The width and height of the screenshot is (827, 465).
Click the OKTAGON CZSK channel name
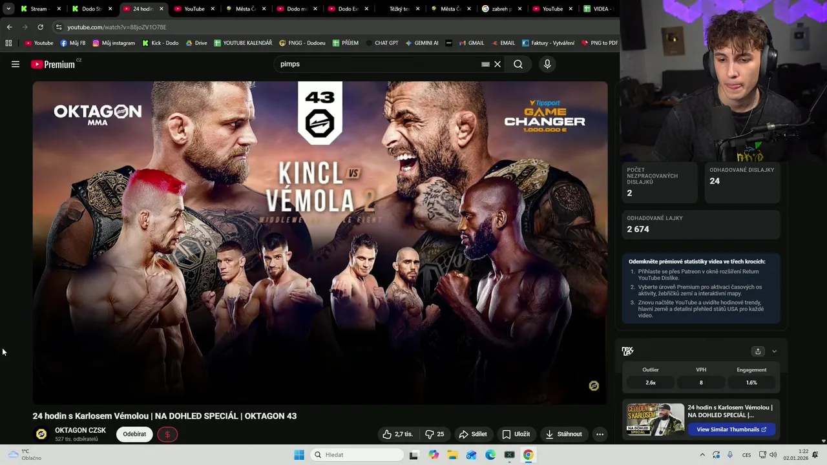(80, 430)
